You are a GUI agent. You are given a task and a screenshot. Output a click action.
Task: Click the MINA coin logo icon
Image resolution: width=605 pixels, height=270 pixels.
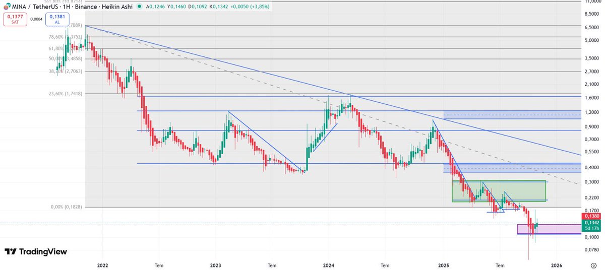click(6, 7)
